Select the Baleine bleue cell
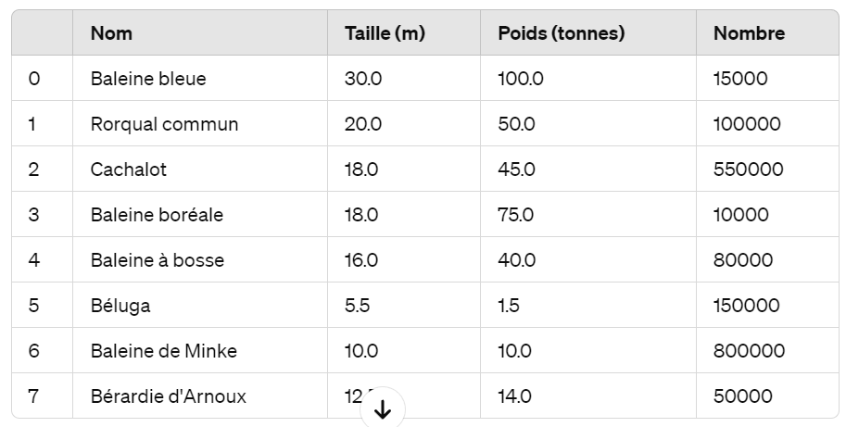This screenshot has width=846, height=427. click(x=148, y=79)
